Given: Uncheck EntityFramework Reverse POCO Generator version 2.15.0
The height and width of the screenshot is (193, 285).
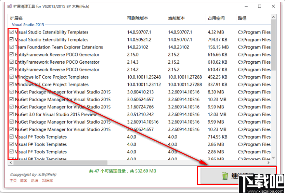Looking at the screenshot, I should point(12,54).
